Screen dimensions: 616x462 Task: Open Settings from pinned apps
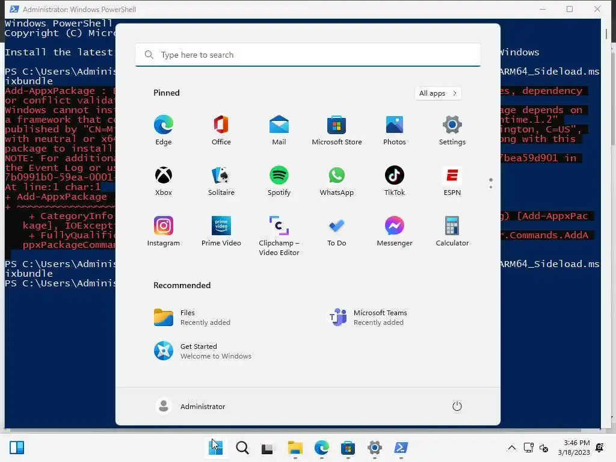point(452,131)
